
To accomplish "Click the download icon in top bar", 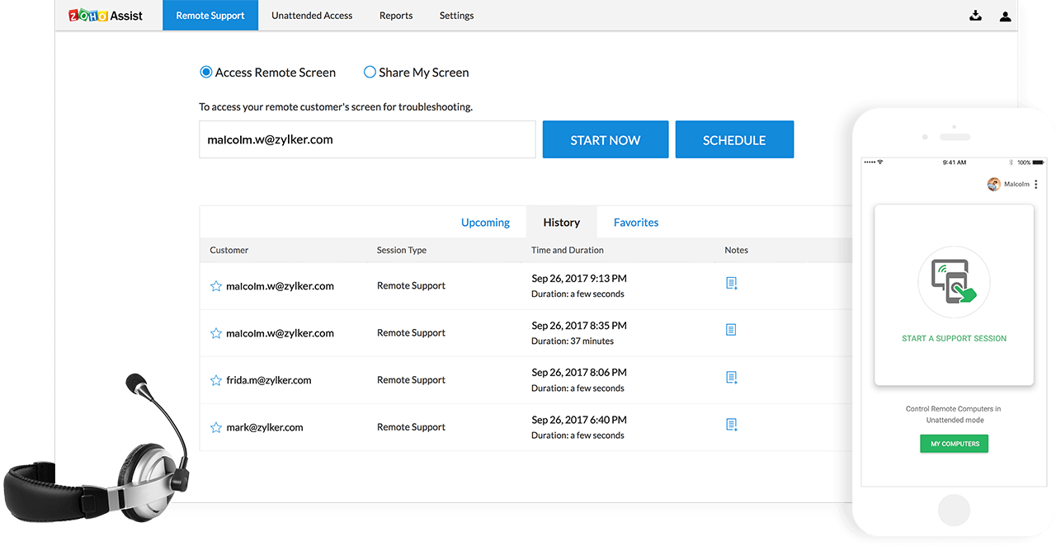I will click(976, 16).
